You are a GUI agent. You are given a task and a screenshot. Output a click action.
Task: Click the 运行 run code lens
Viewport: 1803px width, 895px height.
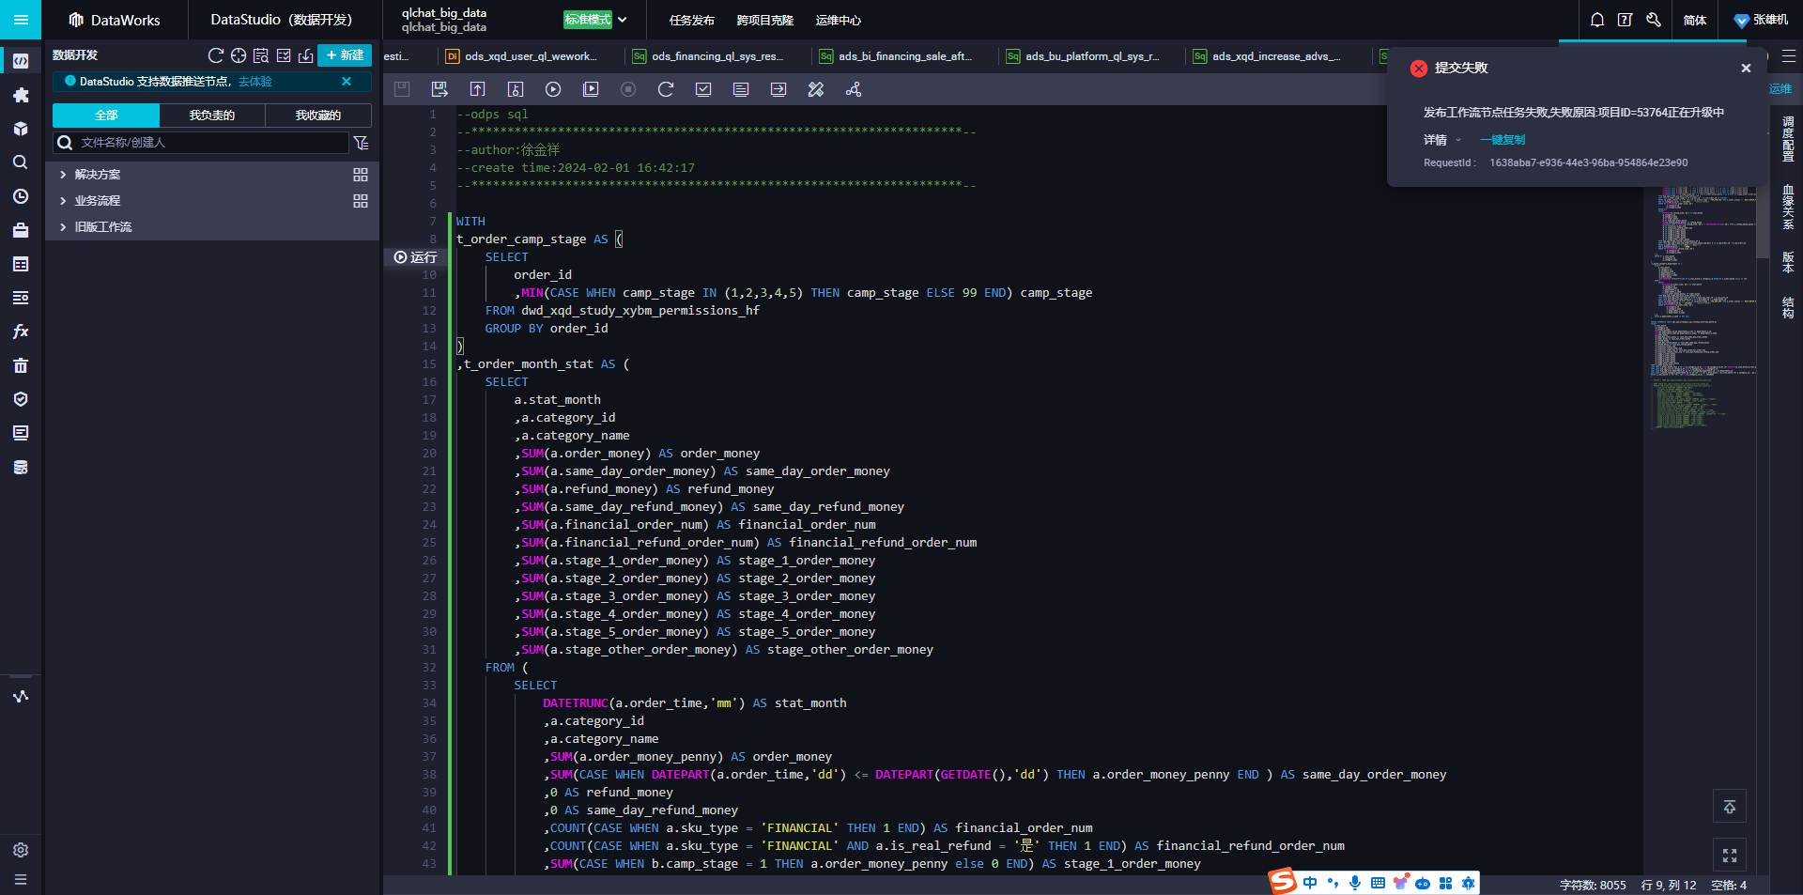(x=416, y=257)
